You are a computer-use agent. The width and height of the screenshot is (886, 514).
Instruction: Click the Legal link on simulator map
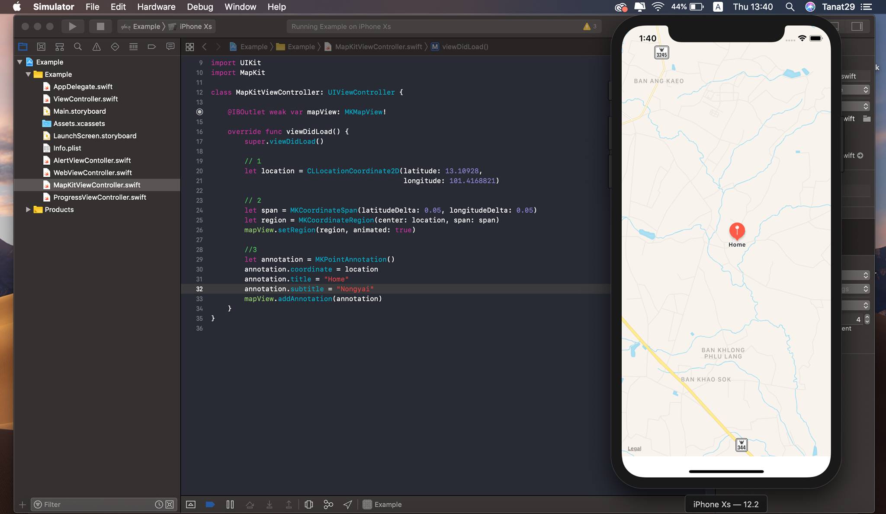634,449
